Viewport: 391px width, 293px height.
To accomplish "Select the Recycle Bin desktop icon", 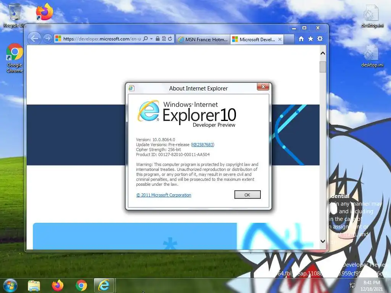I will click(14, 15).
